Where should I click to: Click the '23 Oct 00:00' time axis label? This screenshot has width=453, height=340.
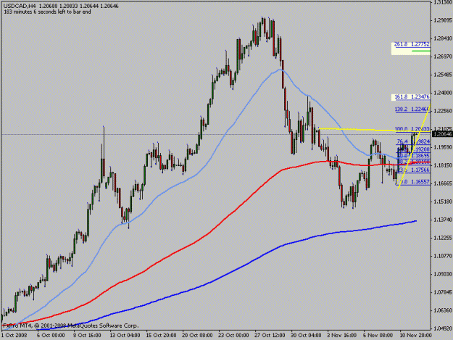click(x=233, y=336)
